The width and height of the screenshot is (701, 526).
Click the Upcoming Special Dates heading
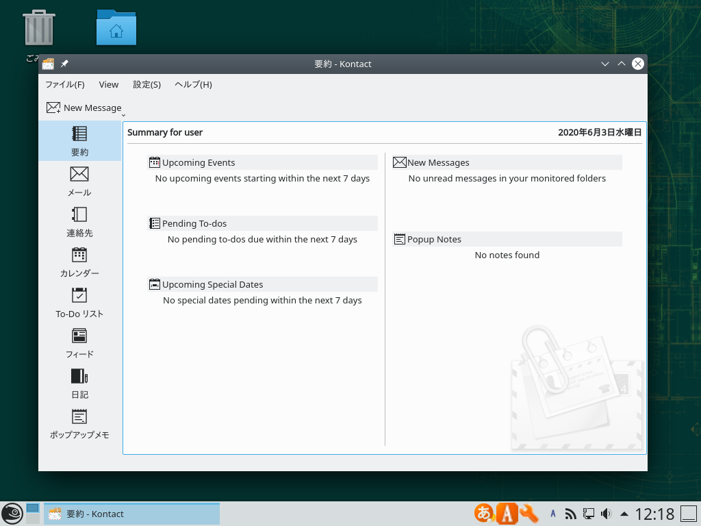click(x=212, y=284)
